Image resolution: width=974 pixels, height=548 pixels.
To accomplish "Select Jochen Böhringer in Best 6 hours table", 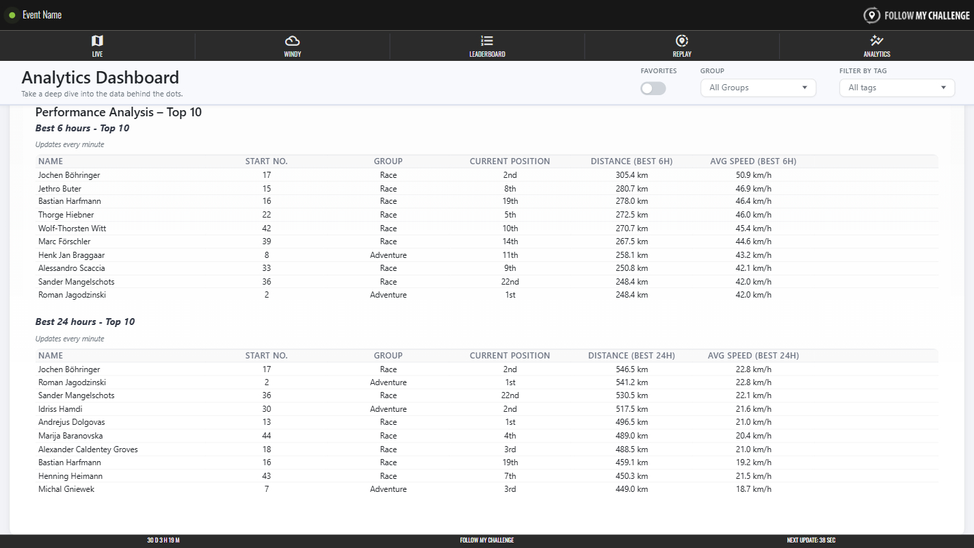I will [69, 175].
